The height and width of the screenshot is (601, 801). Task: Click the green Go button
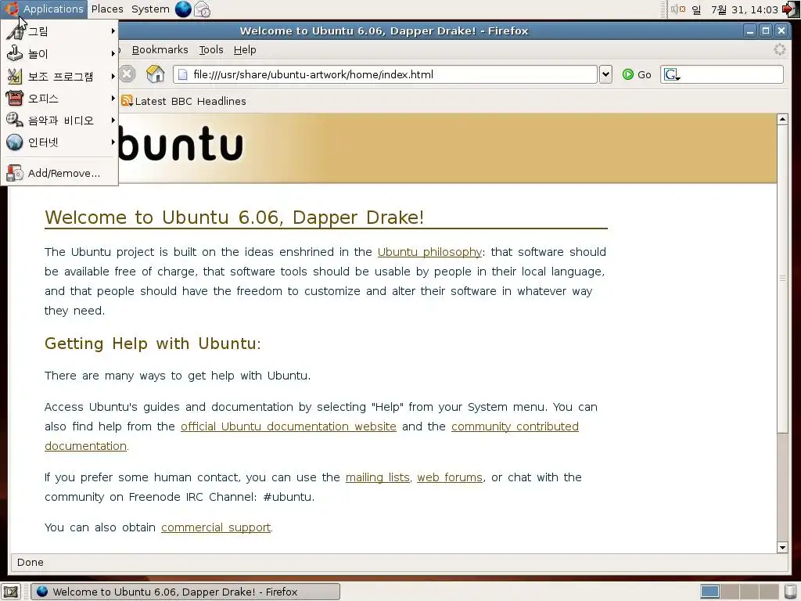coord(637,74)
